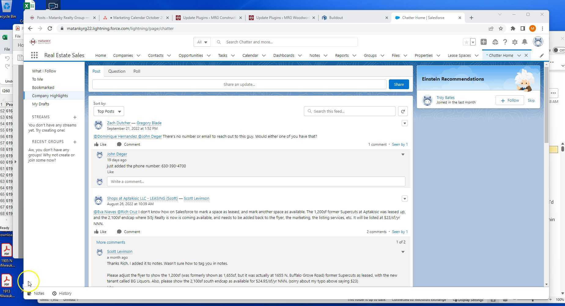565x306 pixels.
Task: Switch to the Buildout browser tab
Action: [336, 17]
